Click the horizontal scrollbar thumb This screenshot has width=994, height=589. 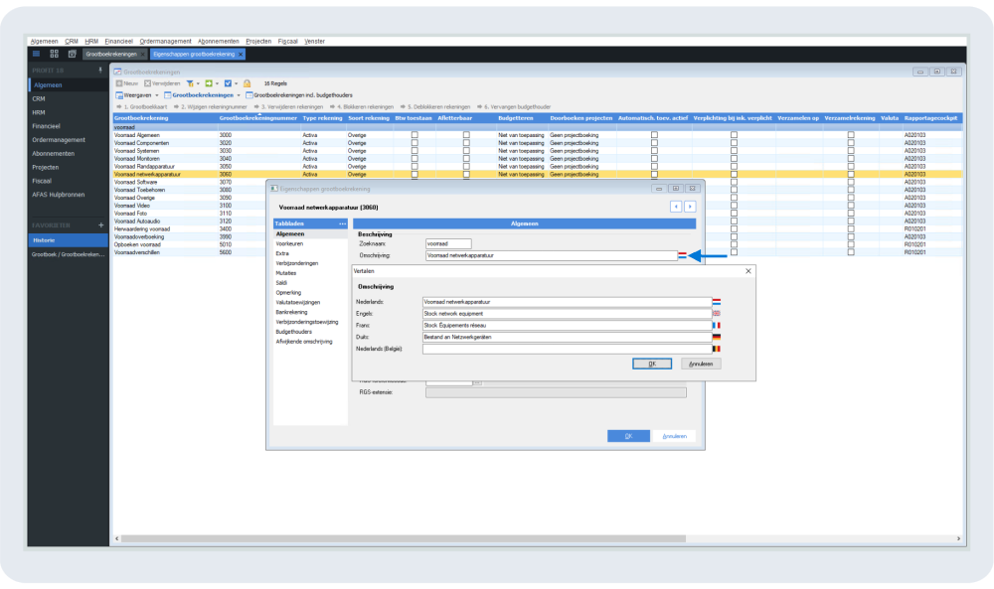[x=404, y=538]
